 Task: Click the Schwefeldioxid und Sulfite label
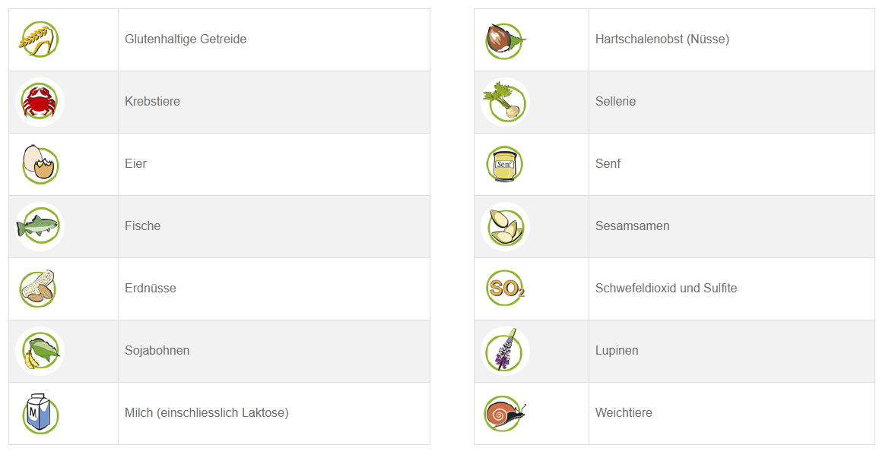tap(665, 288)
